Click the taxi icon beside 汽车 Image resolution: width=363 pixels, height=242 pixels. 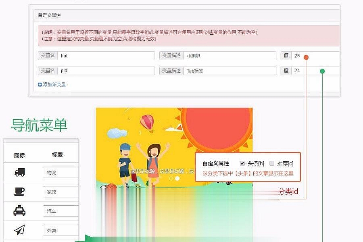pos(19,211)
